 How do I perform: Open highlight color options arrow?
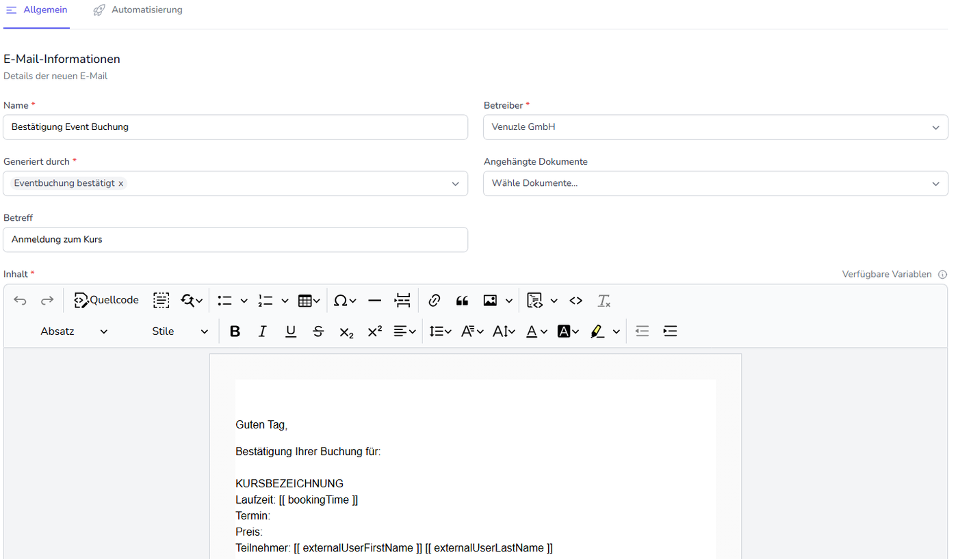coord(617,331)
